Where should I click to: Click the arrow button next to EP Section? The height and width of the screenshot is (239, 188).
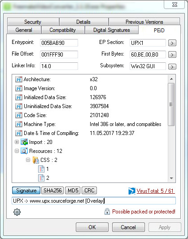pos(172,43)
